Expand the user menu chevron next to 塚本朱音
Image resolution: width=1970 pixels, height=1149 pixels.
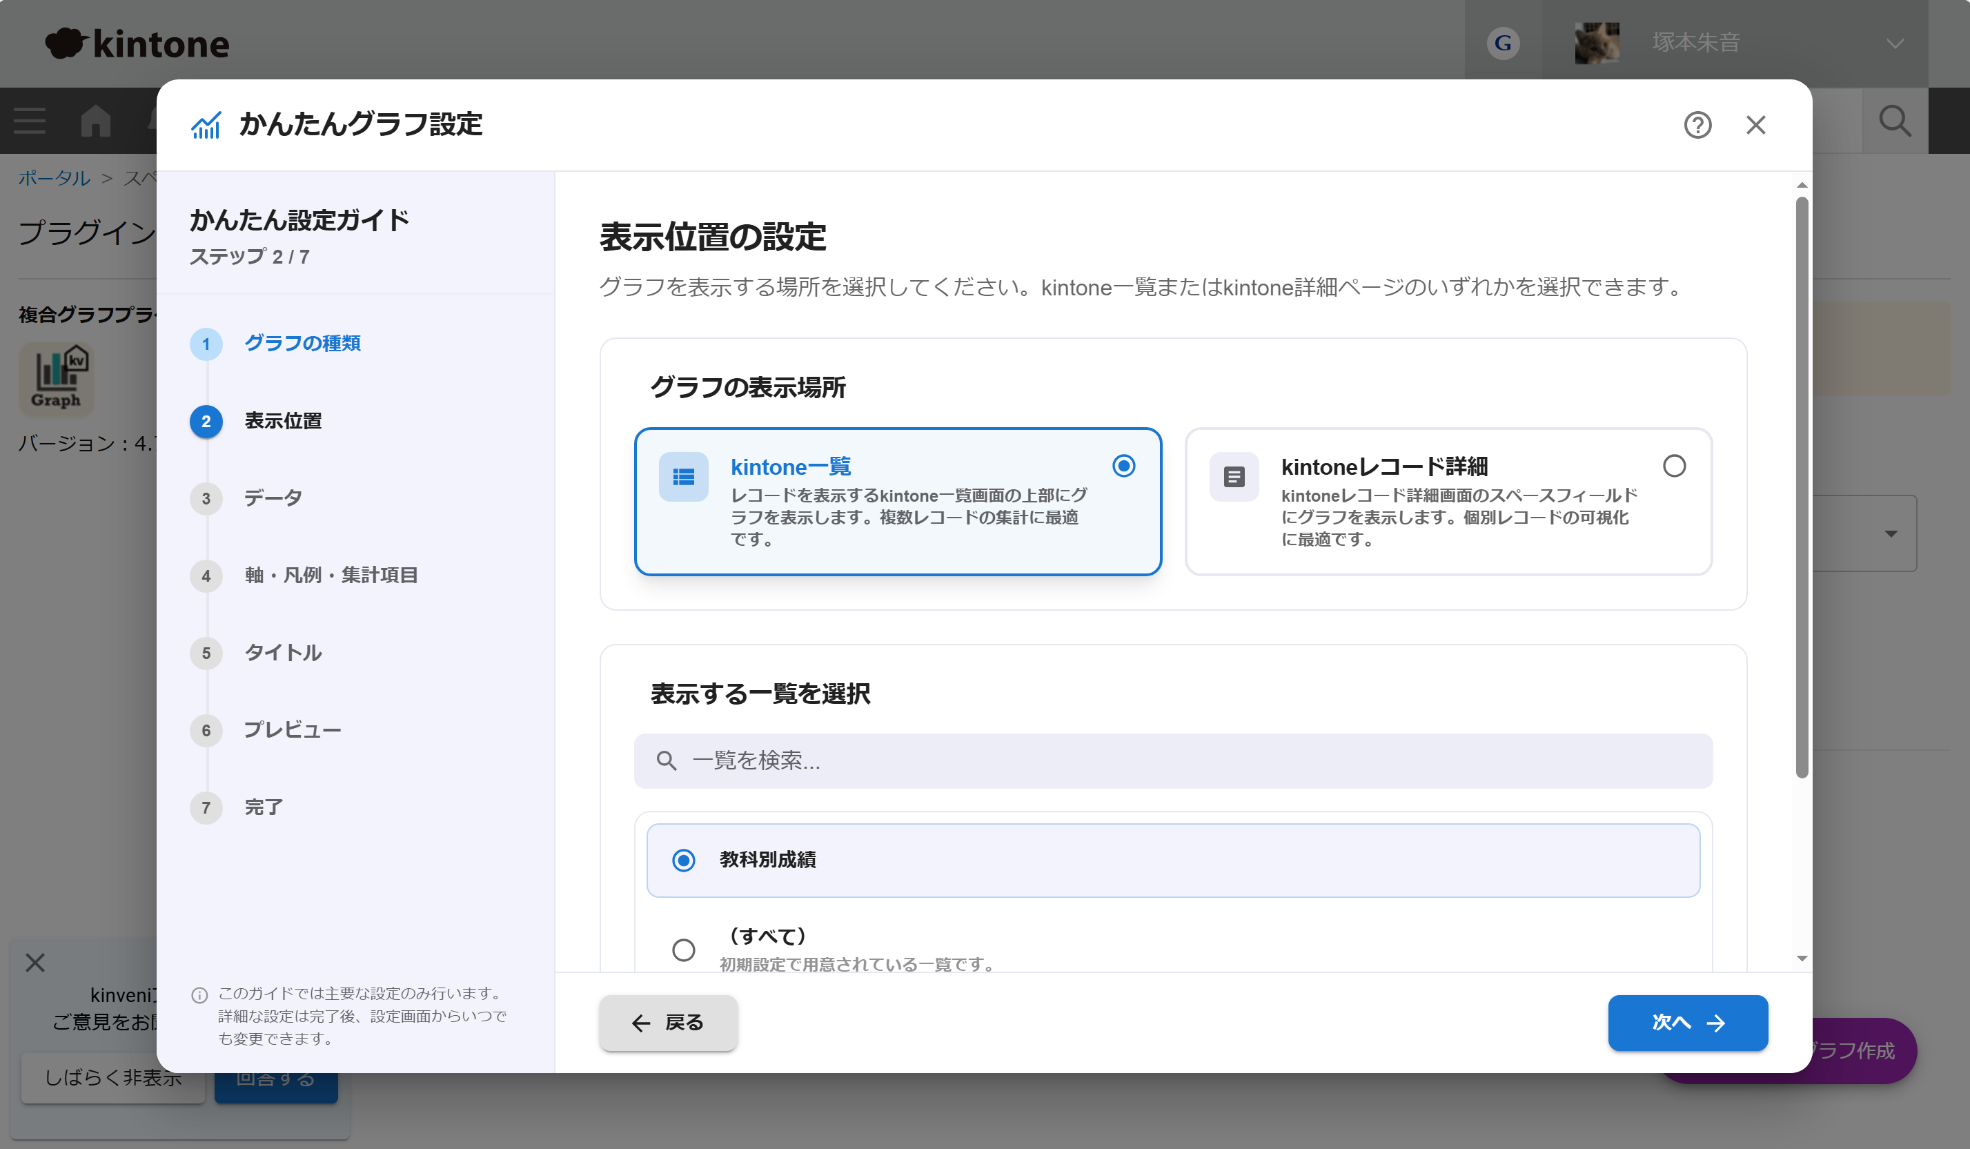[1895, 43]
